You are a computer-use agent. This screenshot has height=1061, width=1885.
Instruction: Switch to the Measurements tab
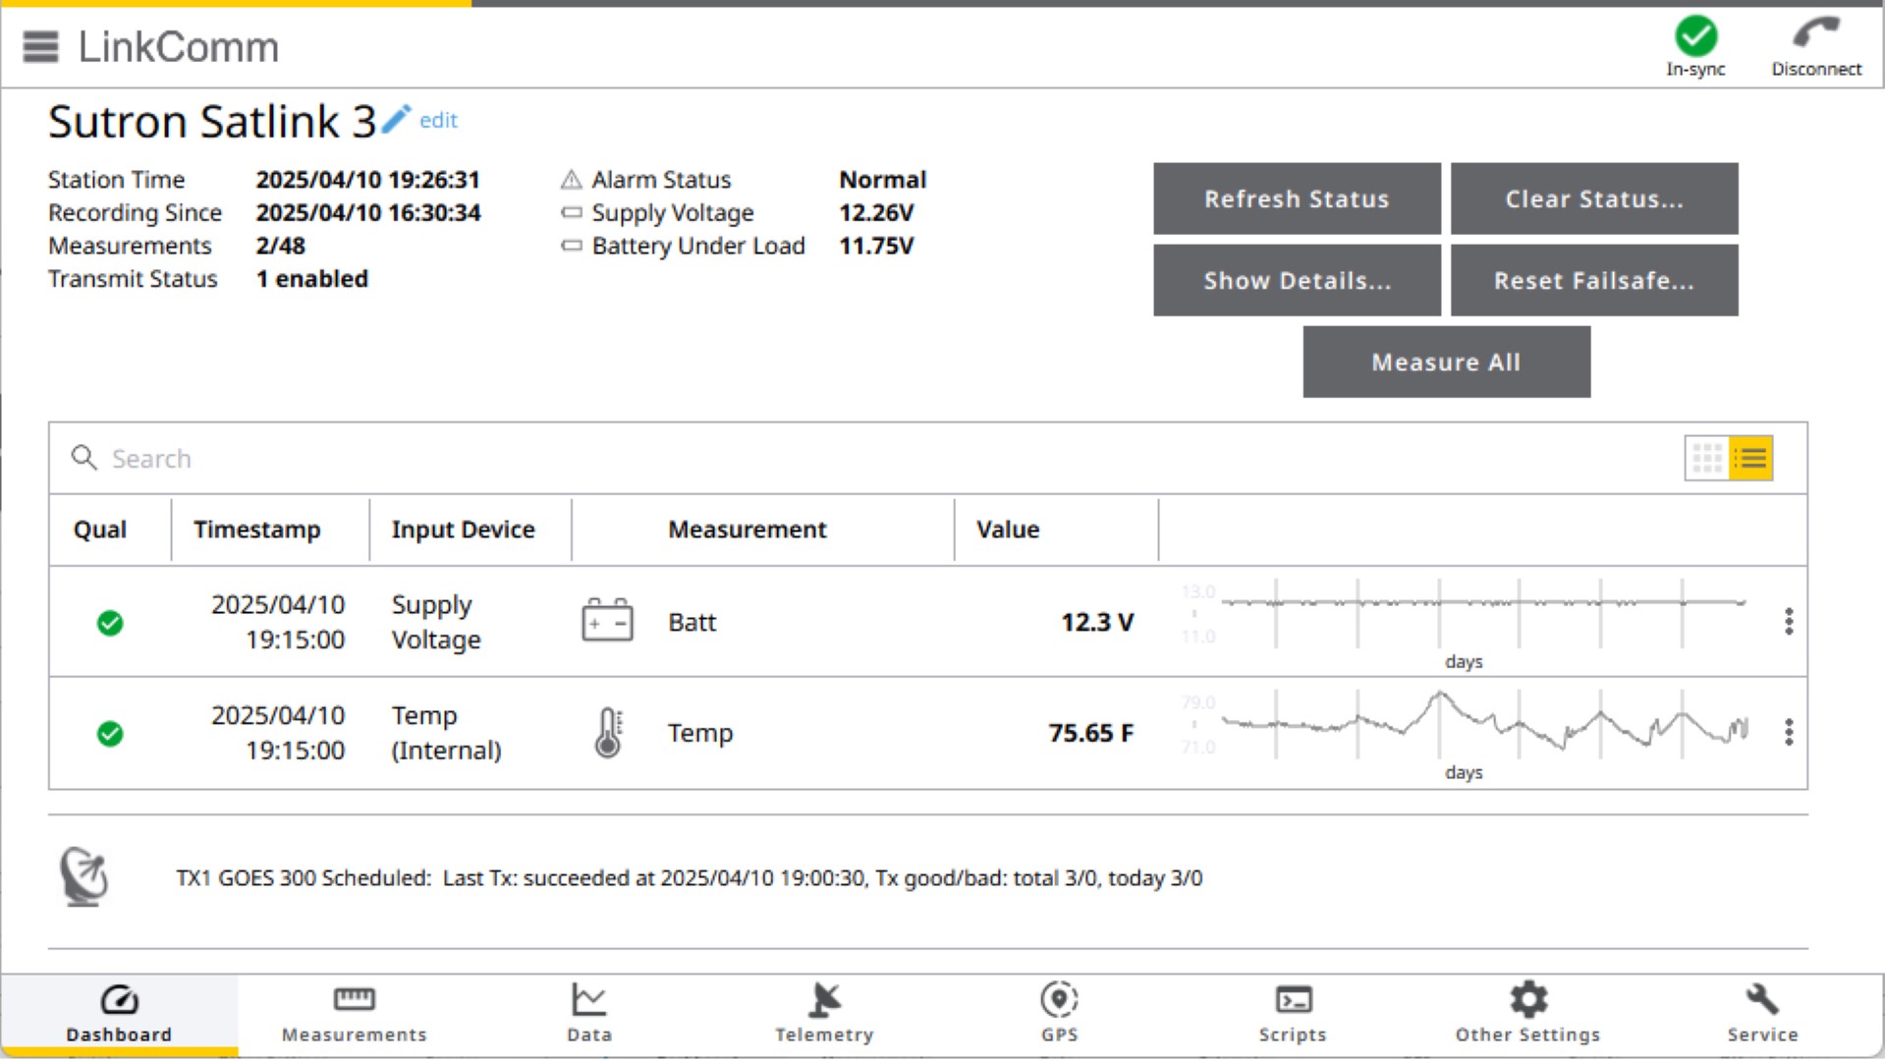[355, 1015]
